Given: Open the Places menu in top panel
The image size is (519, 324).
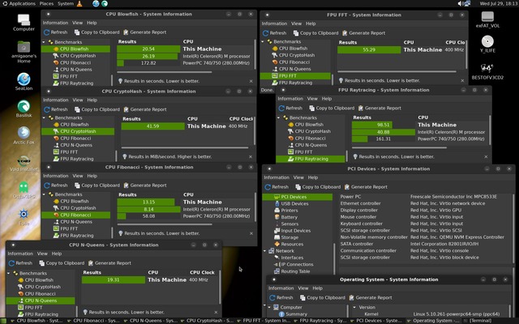Looking at the screenshot, I should pos(46,3).
